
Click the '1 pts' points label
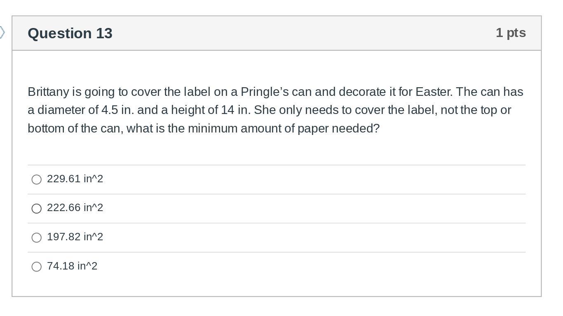(x=511, y=33)
